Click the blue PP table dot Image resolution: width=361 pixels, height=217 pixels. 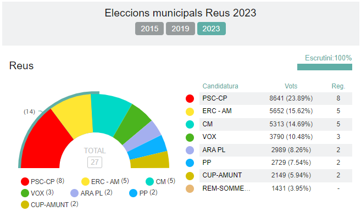pyautogui.click(x=190, y=163)
